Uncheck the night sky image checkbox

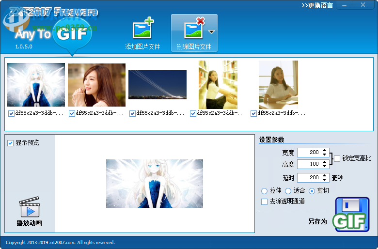[132, 113]
